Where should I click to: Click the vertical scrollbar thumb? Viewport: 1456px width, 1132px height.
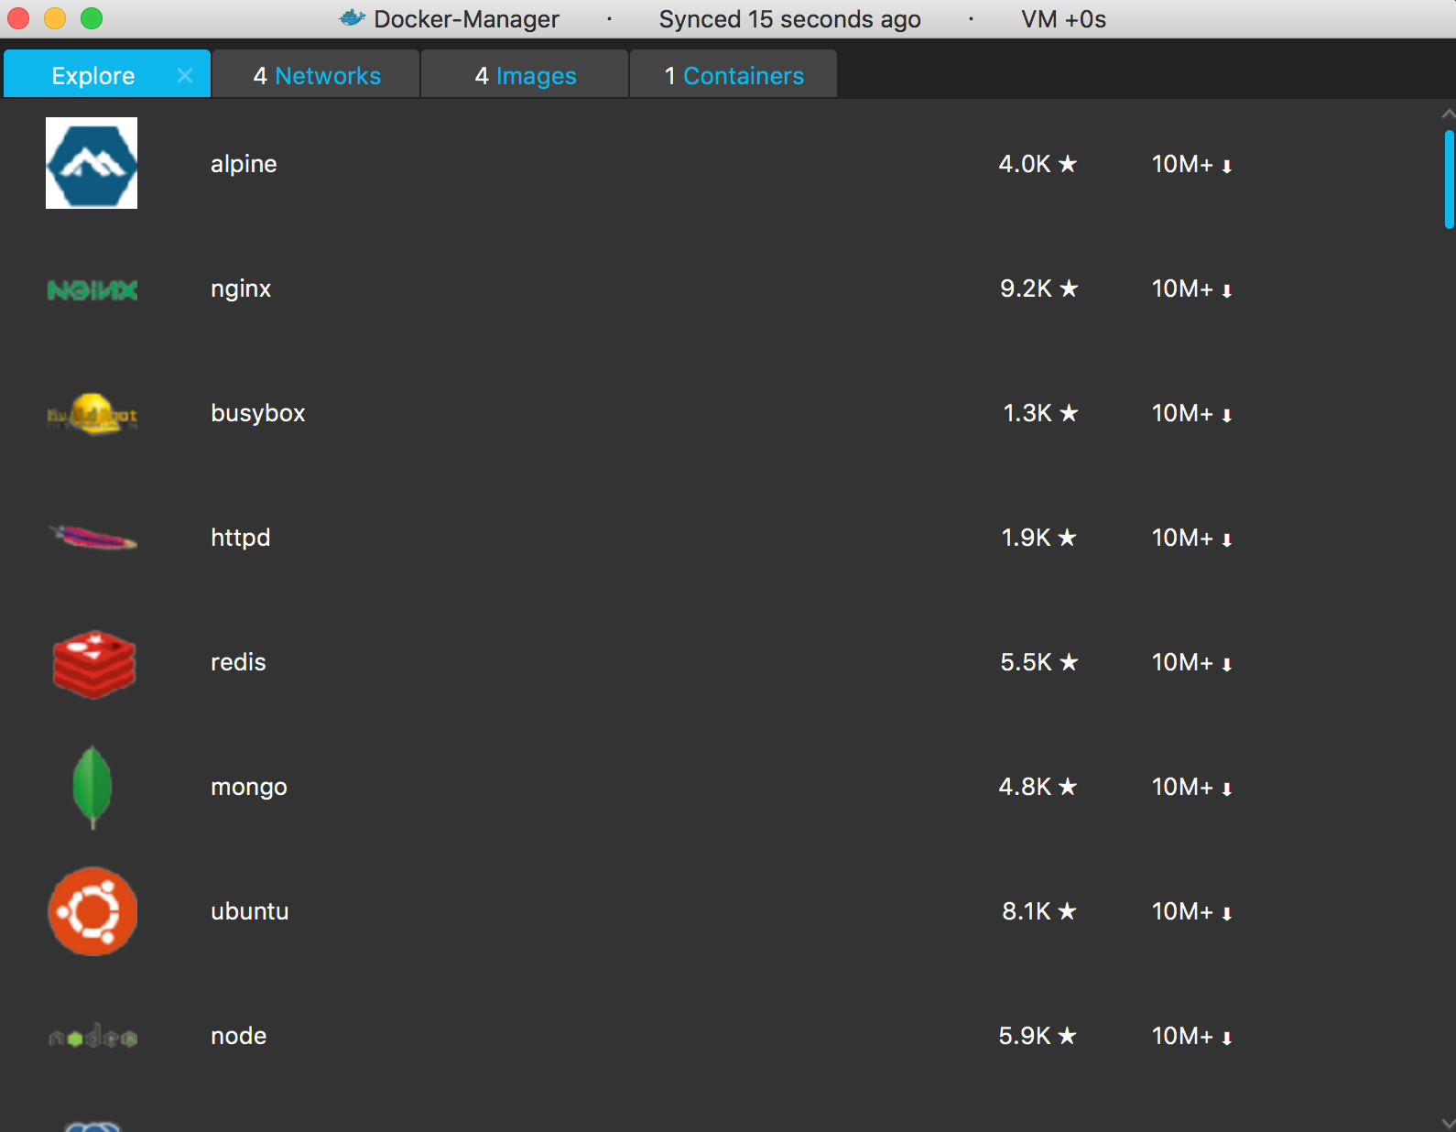(x=1450, y=180)
